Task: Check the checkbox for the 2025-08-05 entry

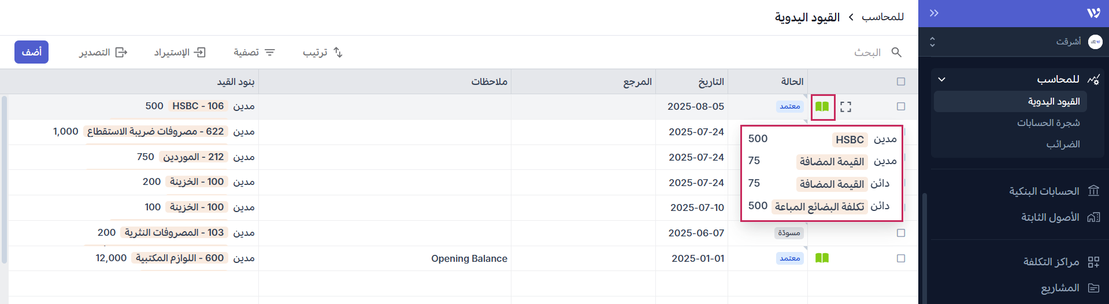Action: pos(901,106)
